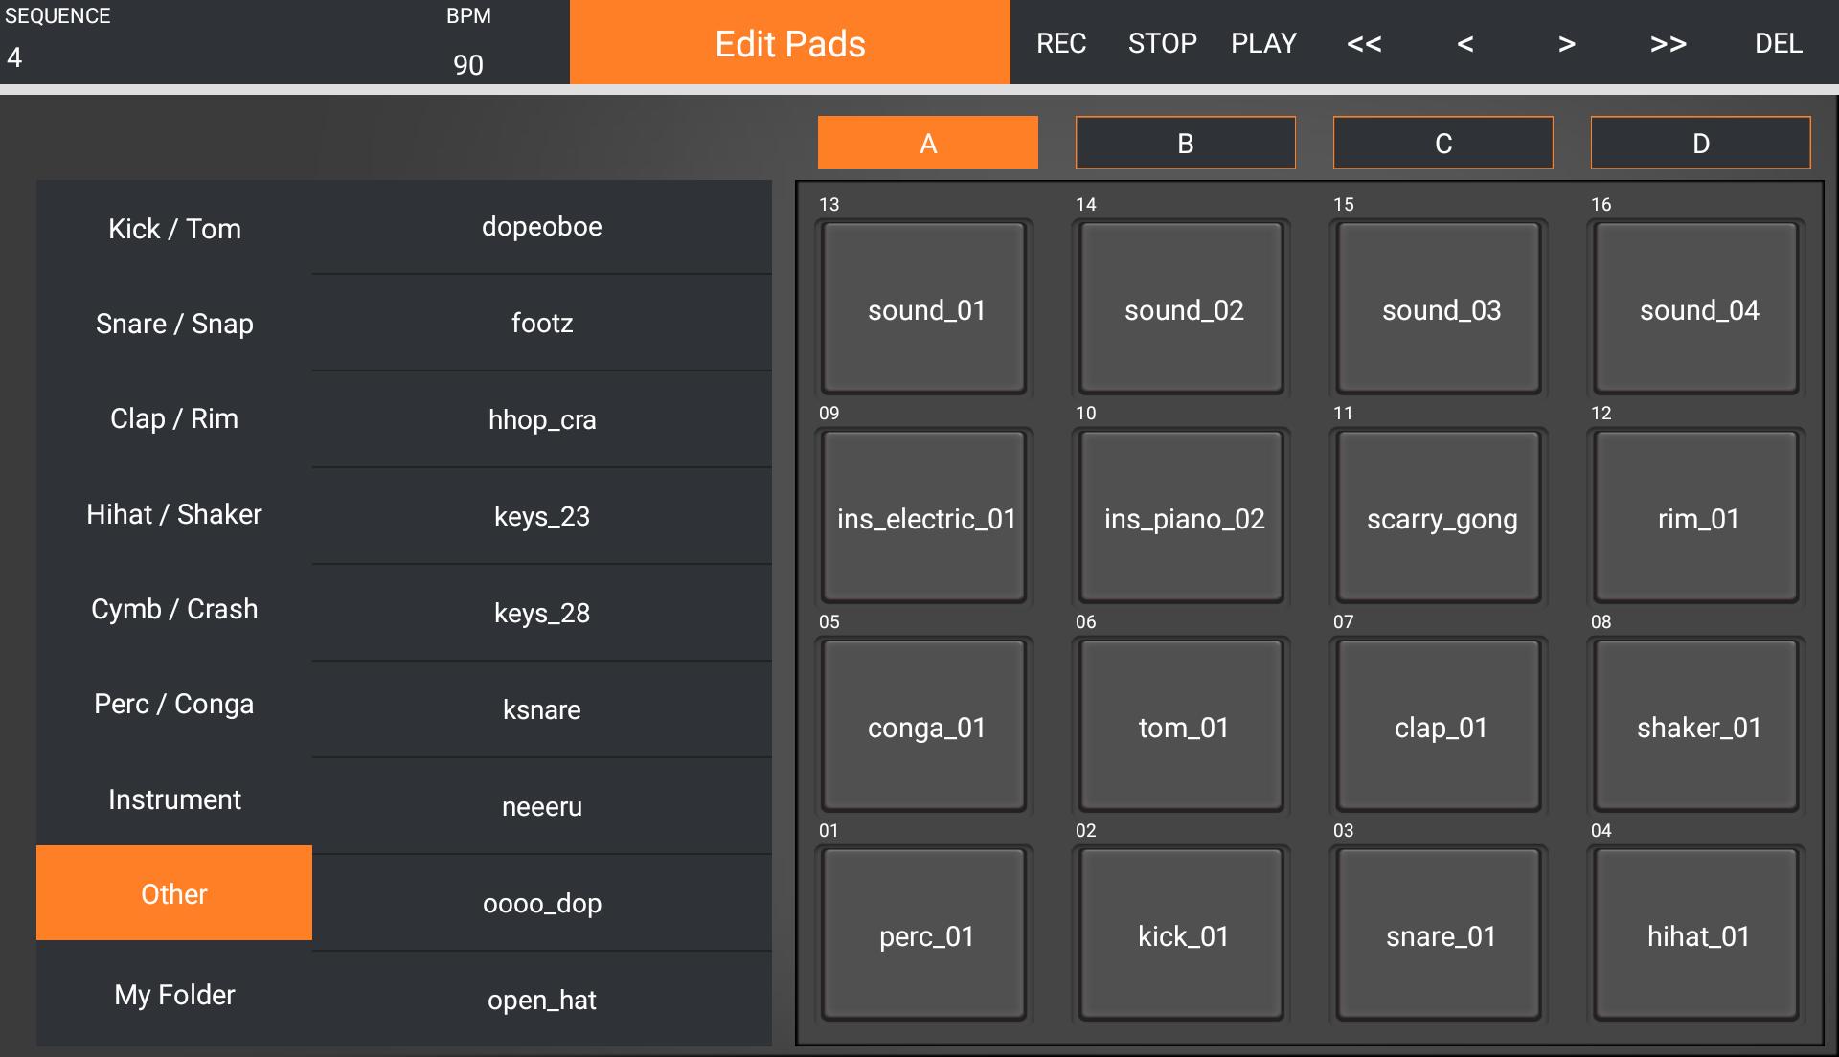Step forward one sequence with >
The height and width of the screenshot is (1057, 1839).
tap(1565, 43)
